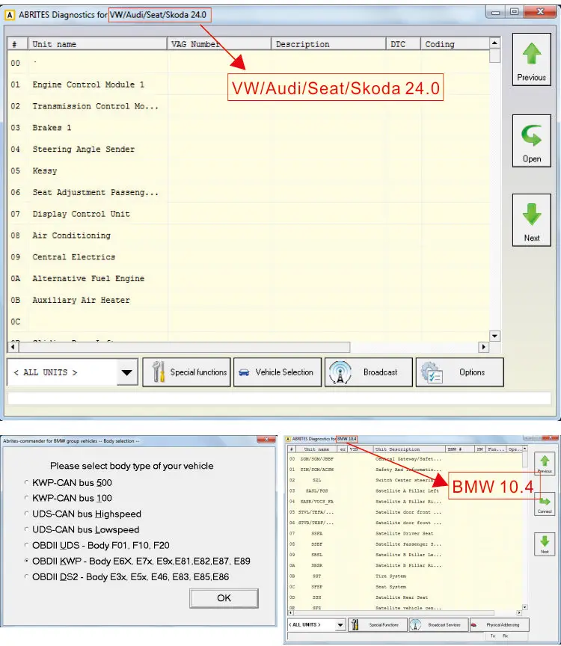Click the Description column header in the VW window

[x=328, y=44]
